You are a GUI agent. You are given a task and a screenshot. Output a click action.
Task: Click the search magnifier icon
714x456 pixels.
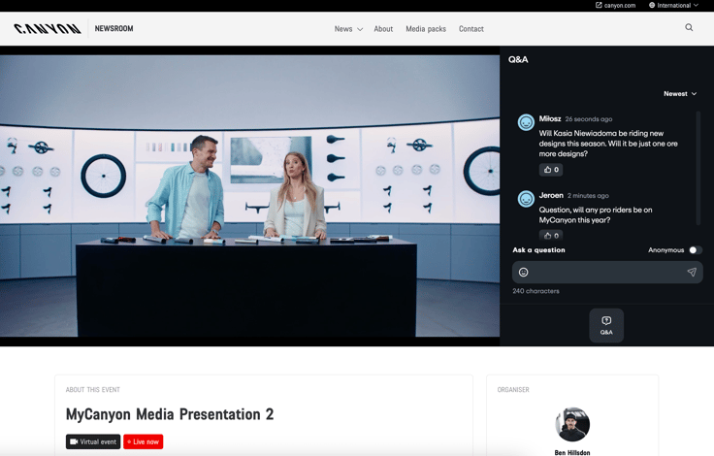pyautogui.click(x=689, y=28)
